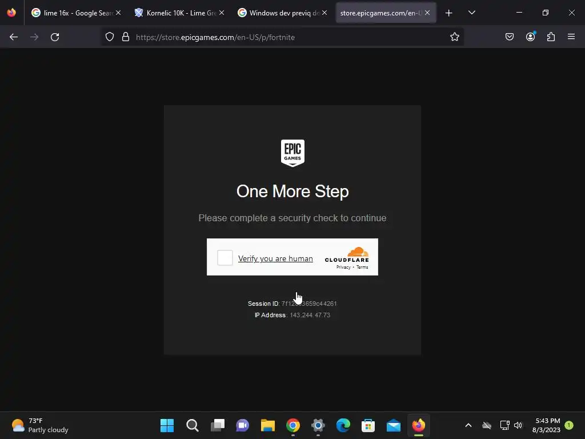Click the Cloudflare Privacy link
The image size is (585, 439).
343,267
